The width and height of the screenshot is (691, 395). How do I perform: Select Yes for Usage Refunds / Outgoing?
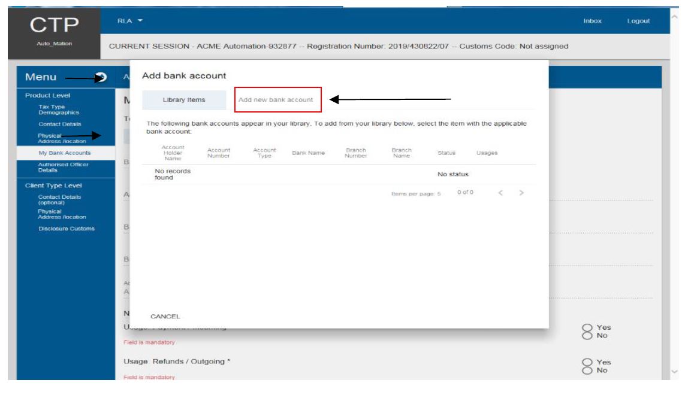(587, 363)
